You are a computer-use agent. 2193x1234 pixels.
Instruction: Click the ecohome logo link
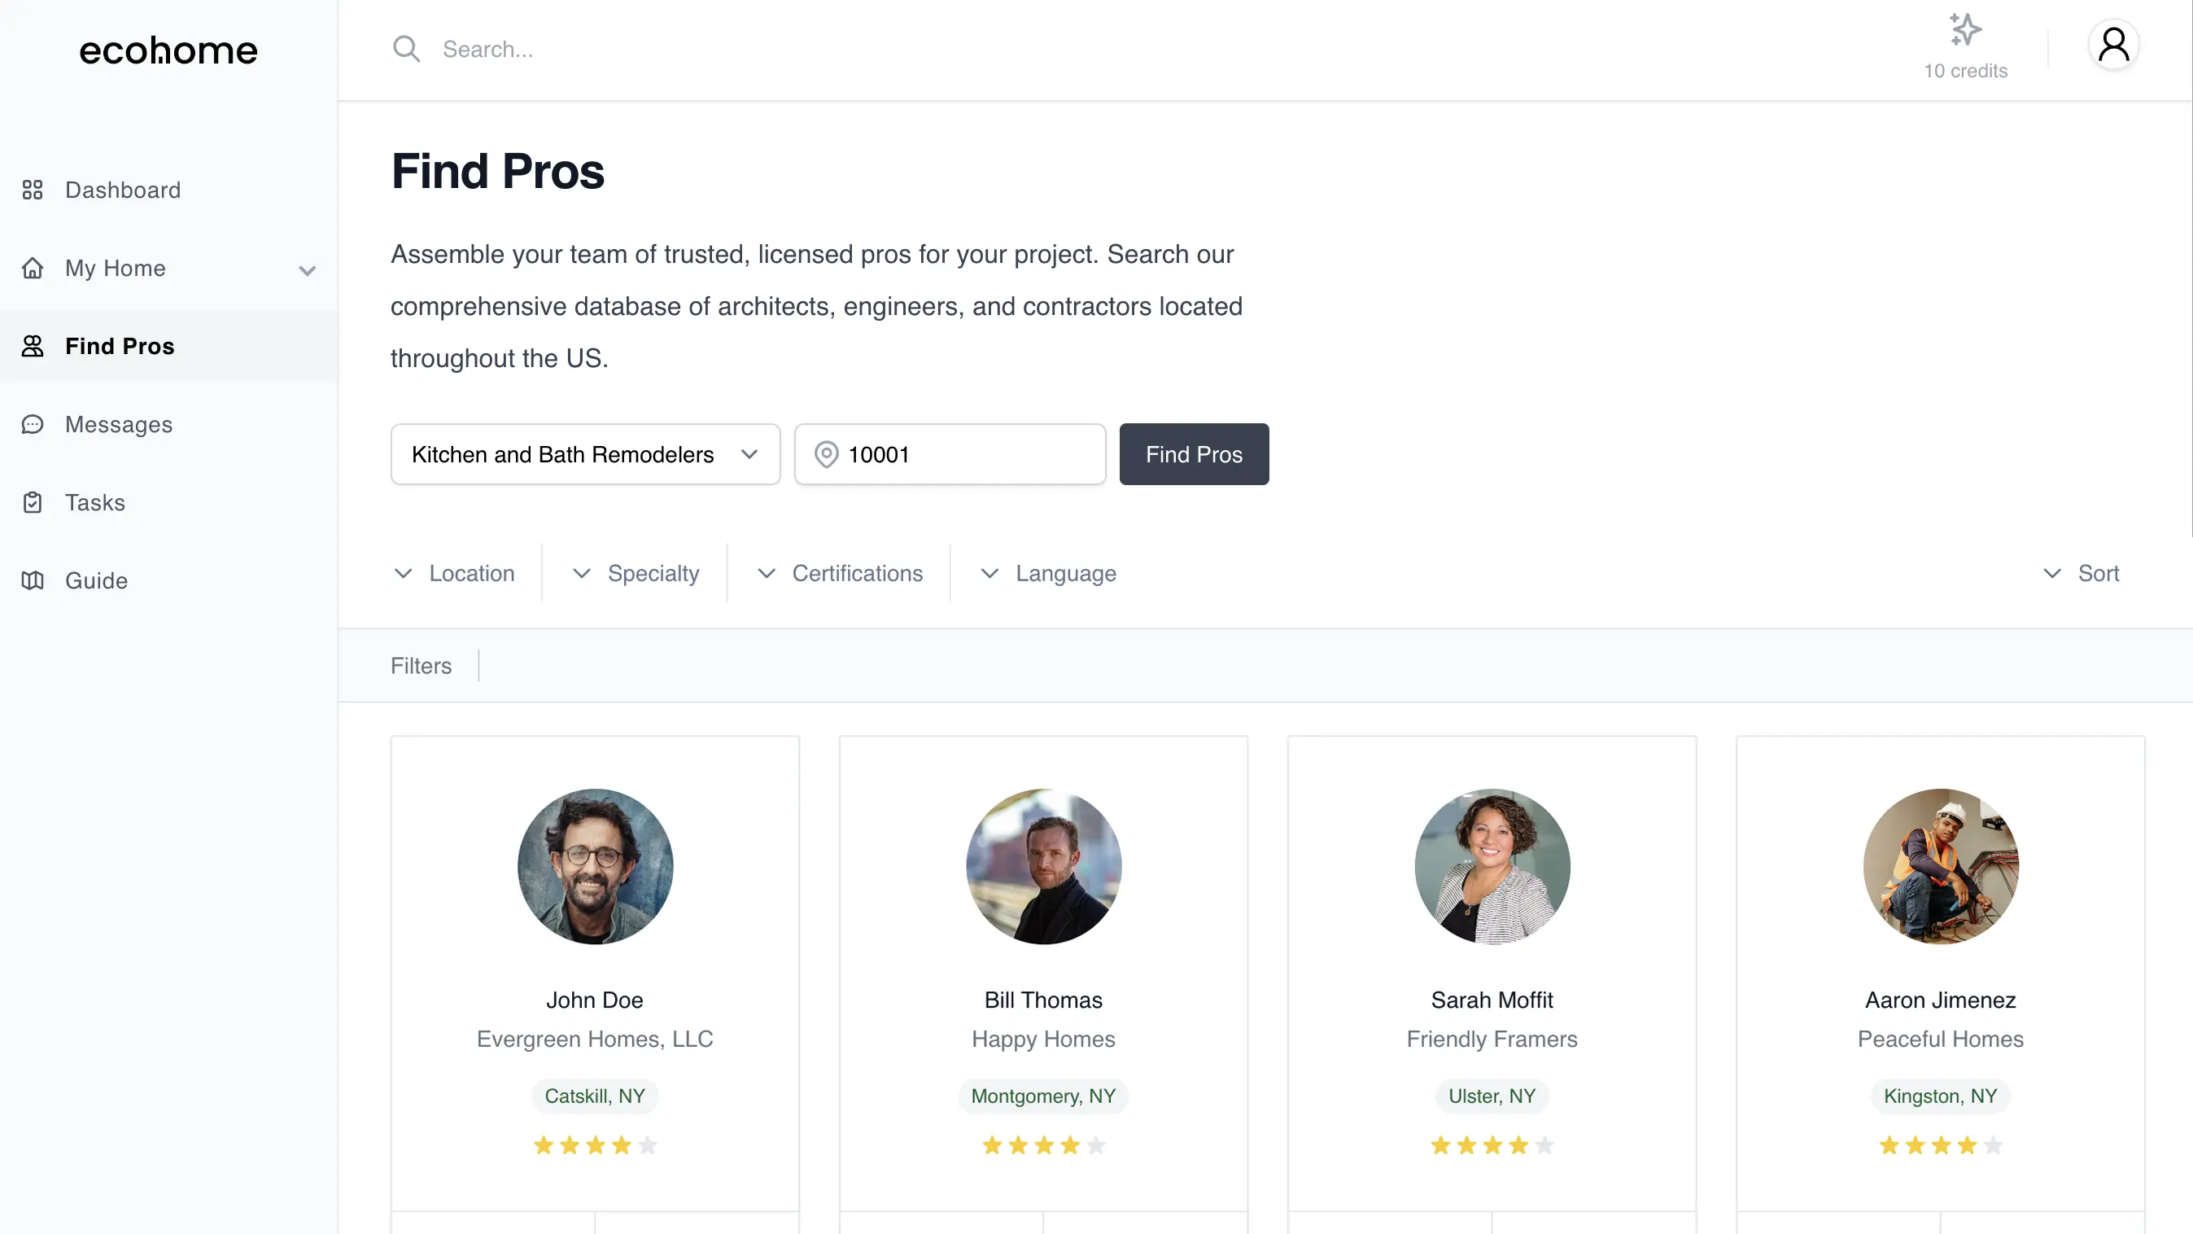pos(168,50)
